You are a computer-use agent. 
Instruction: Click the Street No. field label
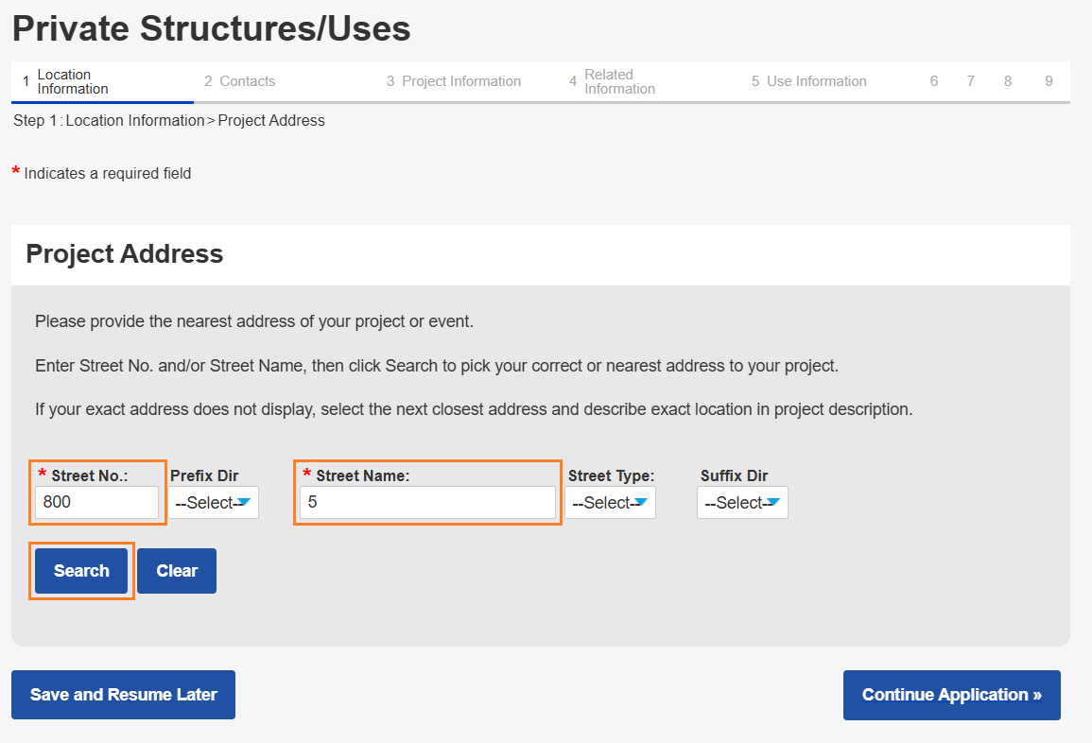coord(89,475)
